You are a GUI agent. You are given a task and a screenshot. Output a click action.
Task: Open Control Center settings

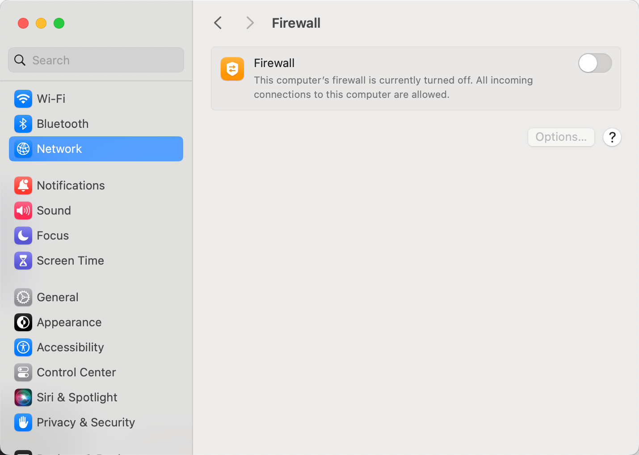click(x=76, y=372)
